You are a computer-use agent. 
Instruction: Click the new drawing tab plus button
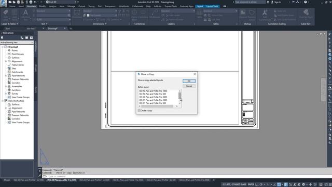tap(71, 29)
